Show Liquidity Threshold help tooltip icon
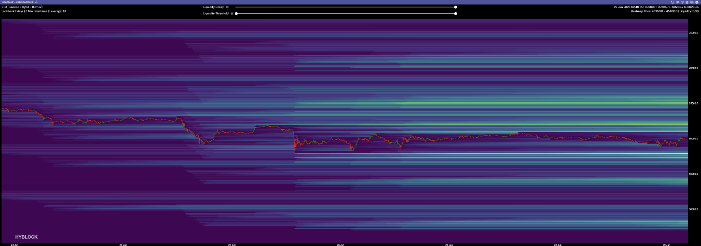Image resolution: width=701 pixels, height=246 pixels. click(232, 14)
